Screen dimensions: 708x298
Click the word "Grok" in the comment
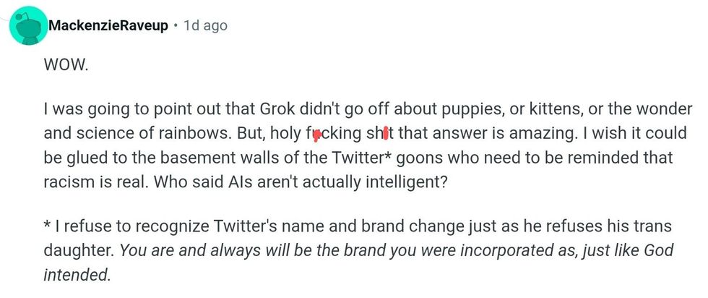point(293,110)
